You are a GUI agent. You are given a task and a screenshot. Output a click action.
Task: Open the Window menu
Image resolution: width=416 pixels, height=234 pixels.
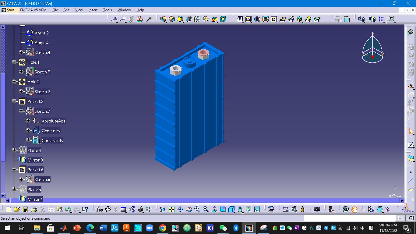coord(124,10)
